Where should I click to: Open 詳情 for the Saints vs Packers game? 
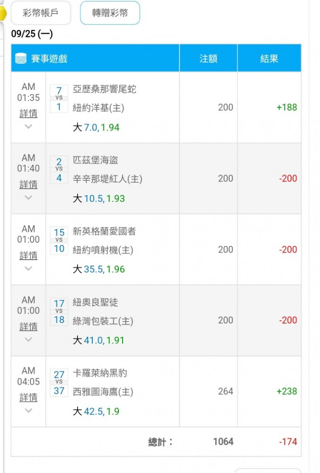pyautogui.click(x=28, y=327)
